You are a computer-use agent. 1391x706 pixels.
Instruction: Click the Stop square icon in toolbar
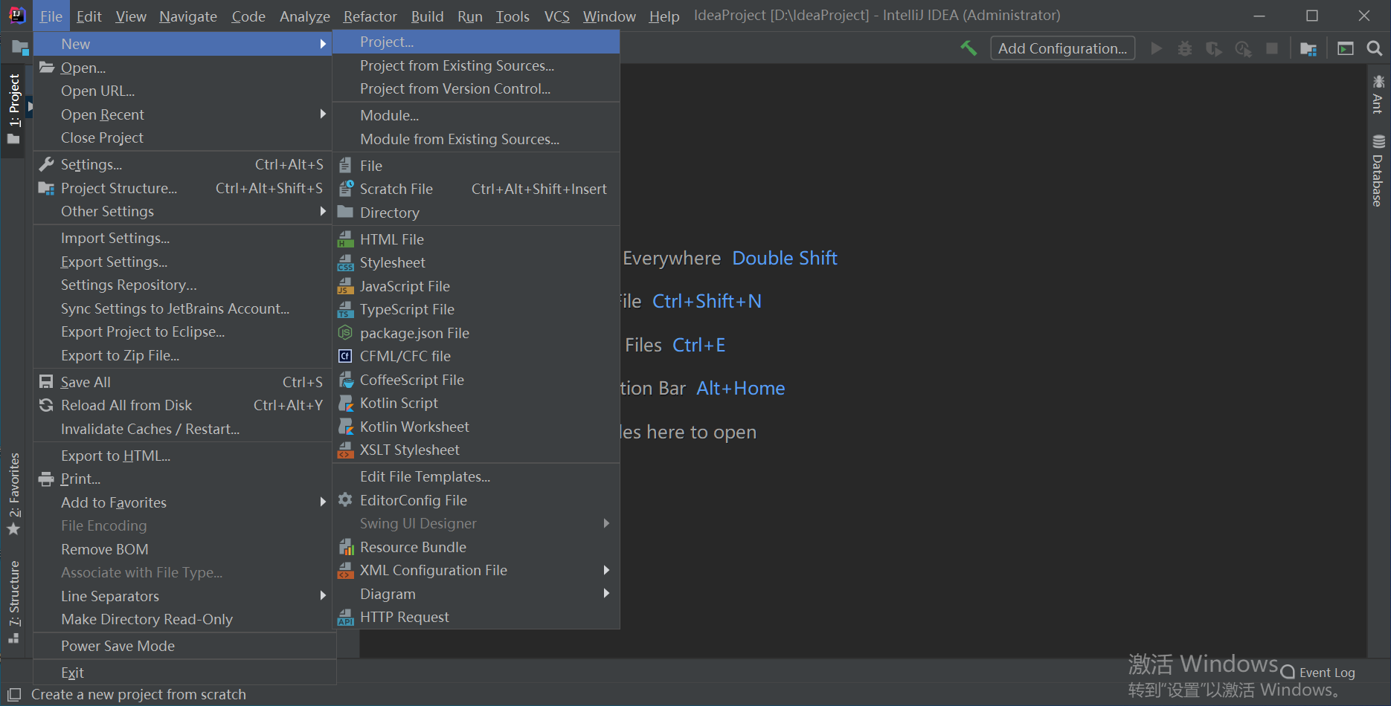1272,48
